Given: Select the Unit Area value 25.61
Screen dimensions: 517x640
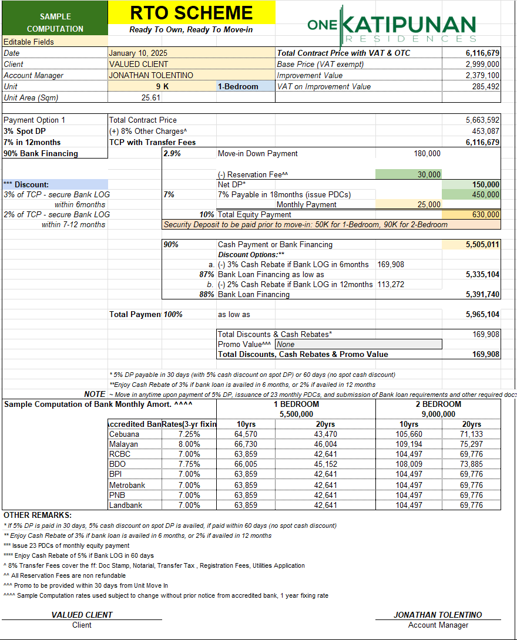Looking at the screenshot, I should pyautogui.click(x=151, y=97).
